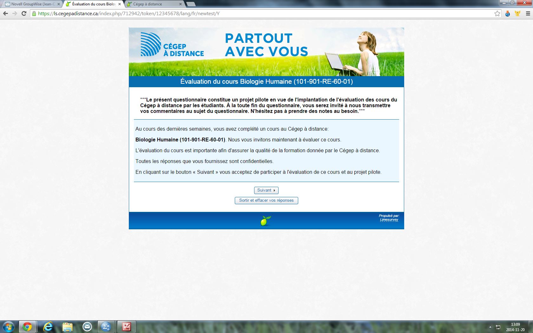The width and height of the screenshot is (533, 333).
Task: Open a new browser tab
Action: pyautogui.click(x=191, y=4)
